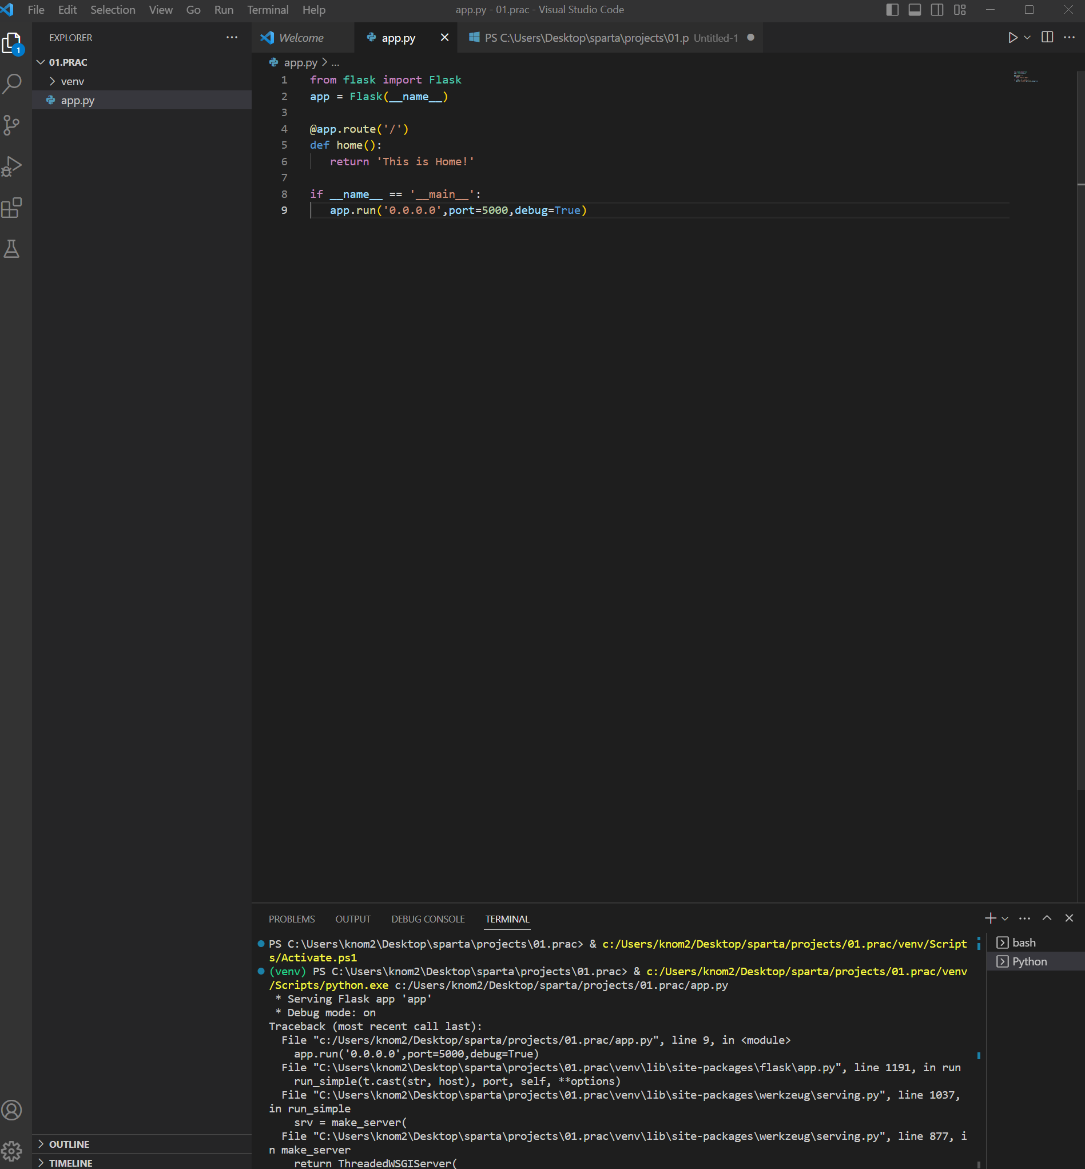Click line number 9 in the gutter
Image resolution: width=1085 pixels, height=1169 pixels.
point(284,210)
